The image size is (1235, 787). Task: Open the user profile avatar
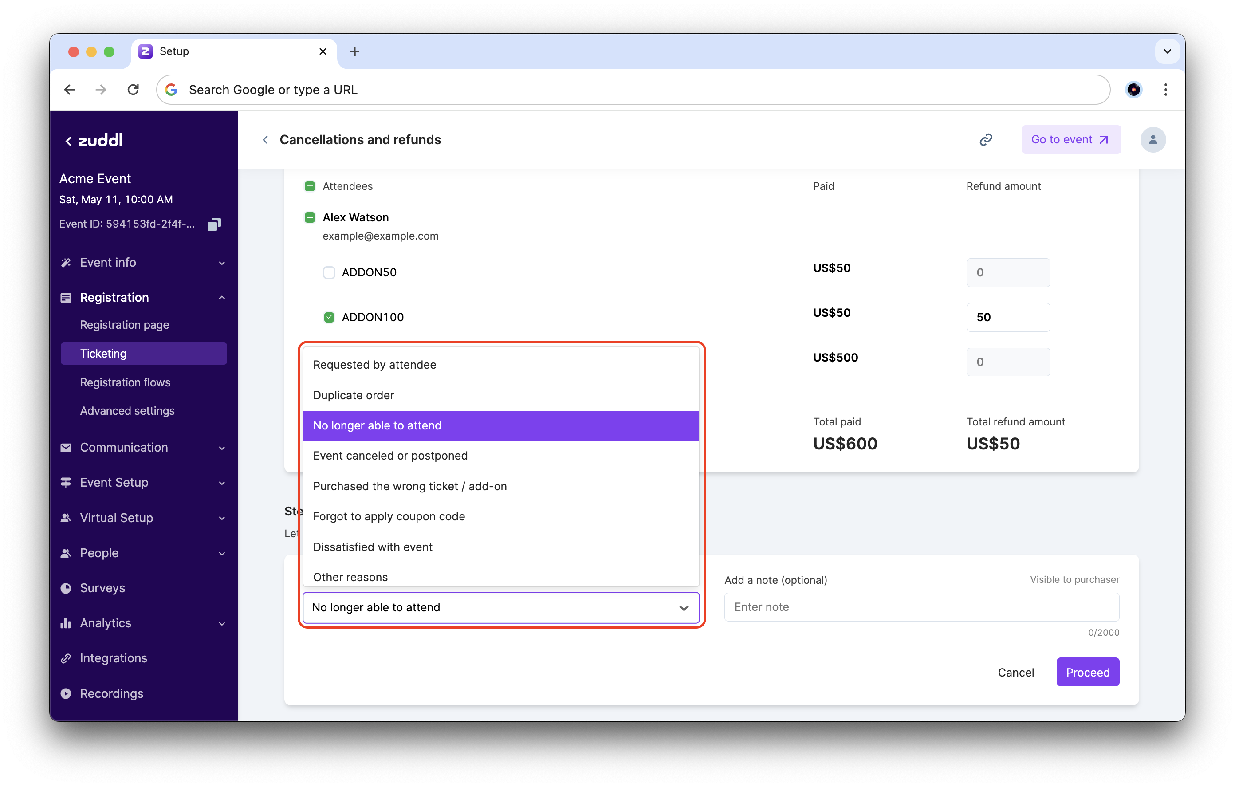click(1152, 140)
